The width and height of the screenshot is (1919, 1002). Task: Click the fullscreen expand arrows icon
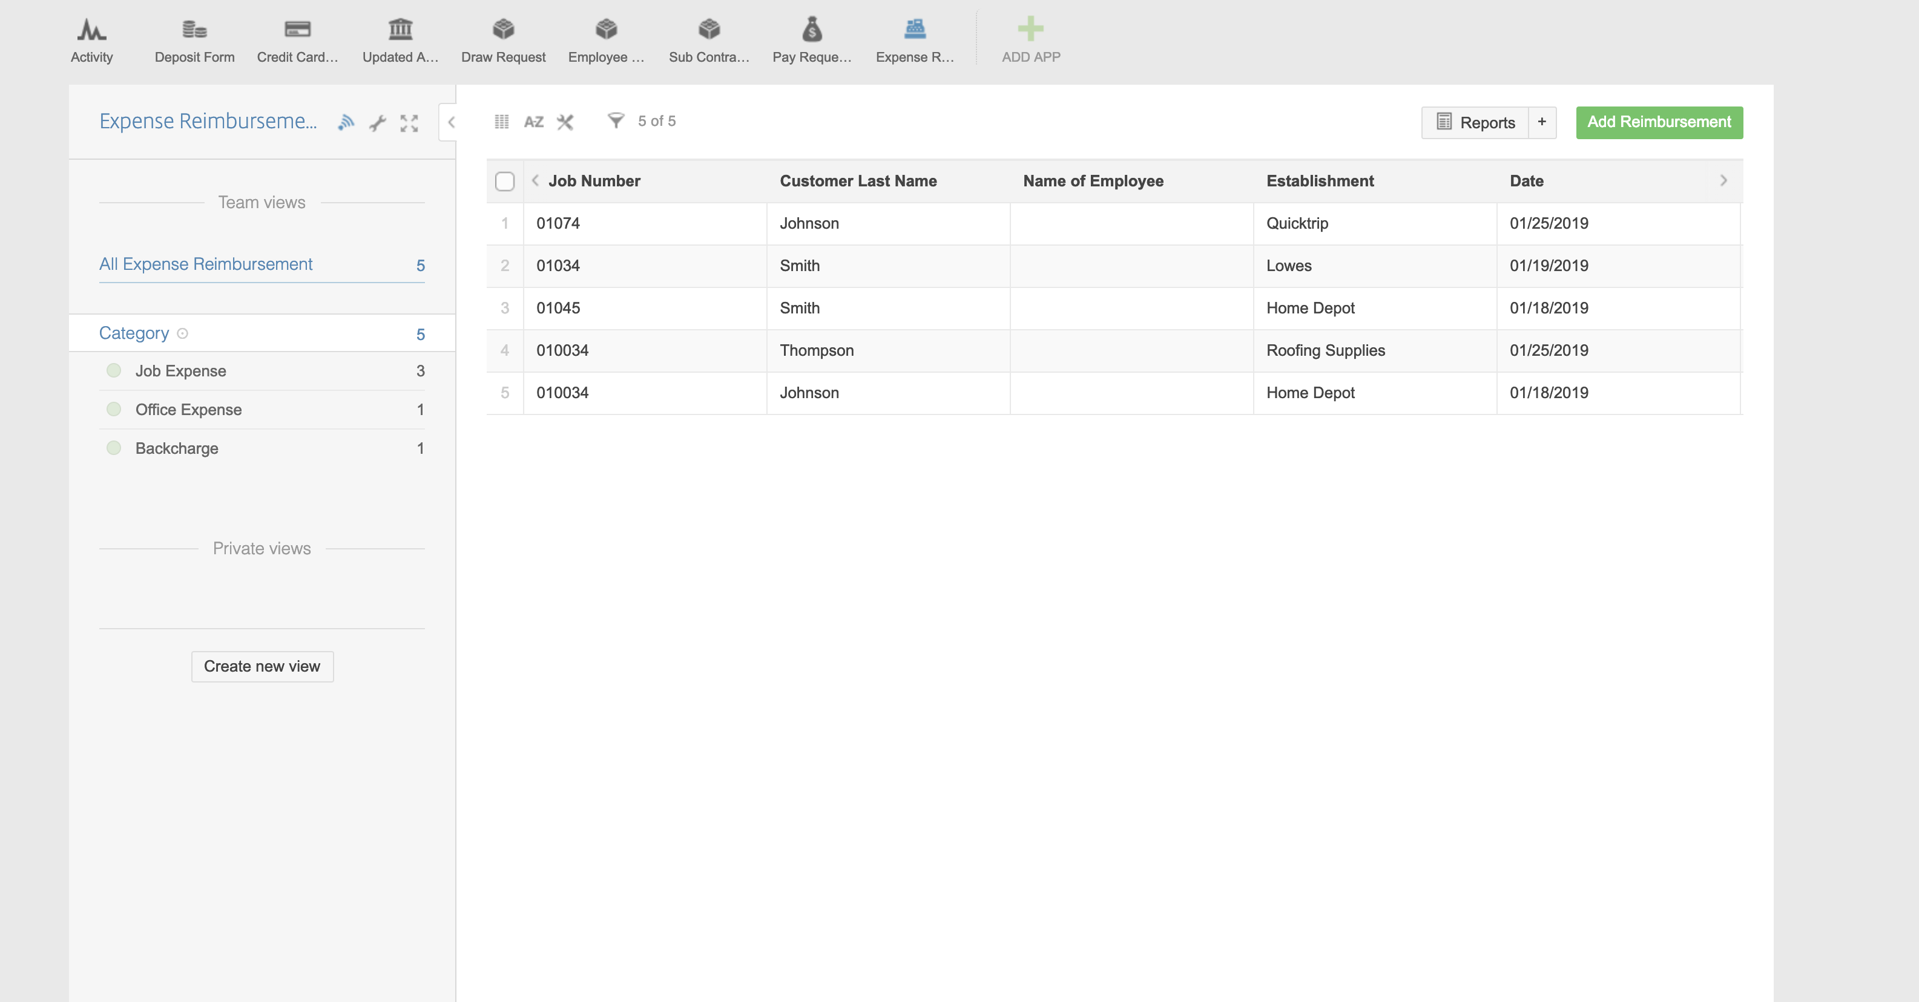click(409, 123)
